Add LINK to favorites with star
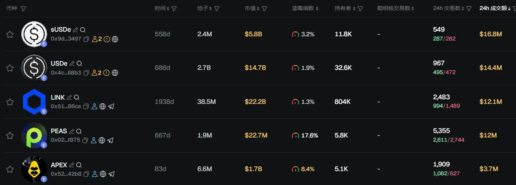The height and width of the screenshot is (185, 516). [10, 102]
